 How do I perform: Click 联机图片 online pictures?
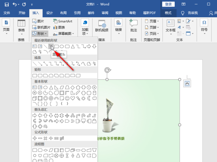41,27
